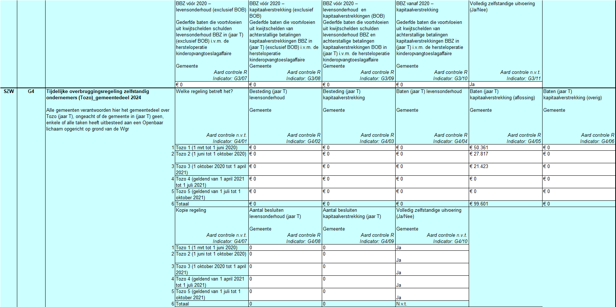Select the 'Totaal' label under Kopie regeling
Viewport: 616px width, 307px height.
point(212,304)
